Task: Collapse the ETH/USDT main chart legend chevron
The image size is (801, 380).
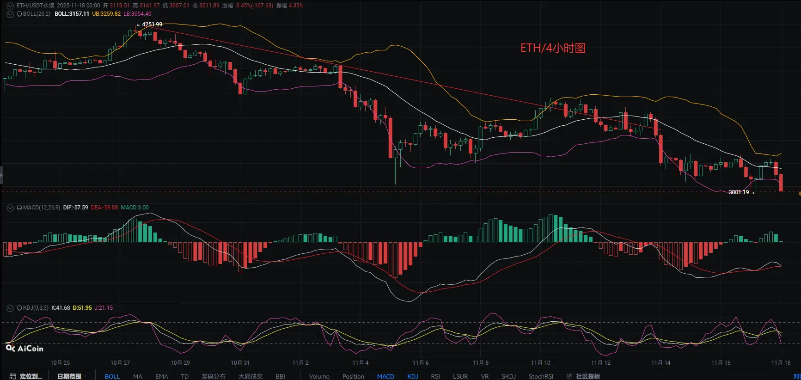Action: point(10,6)
